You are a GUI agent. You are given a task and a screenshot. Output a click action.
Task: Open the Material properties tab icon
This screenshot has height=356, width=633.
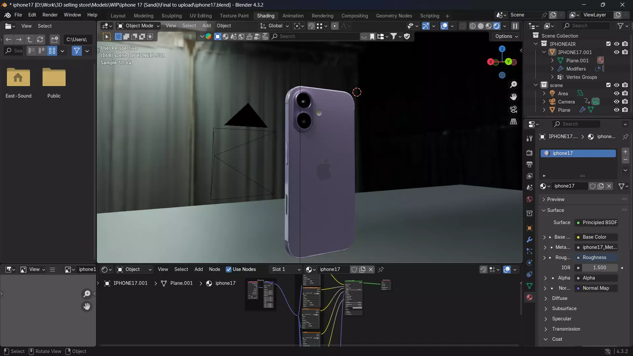pyautogui.click(x=529, y=297)
